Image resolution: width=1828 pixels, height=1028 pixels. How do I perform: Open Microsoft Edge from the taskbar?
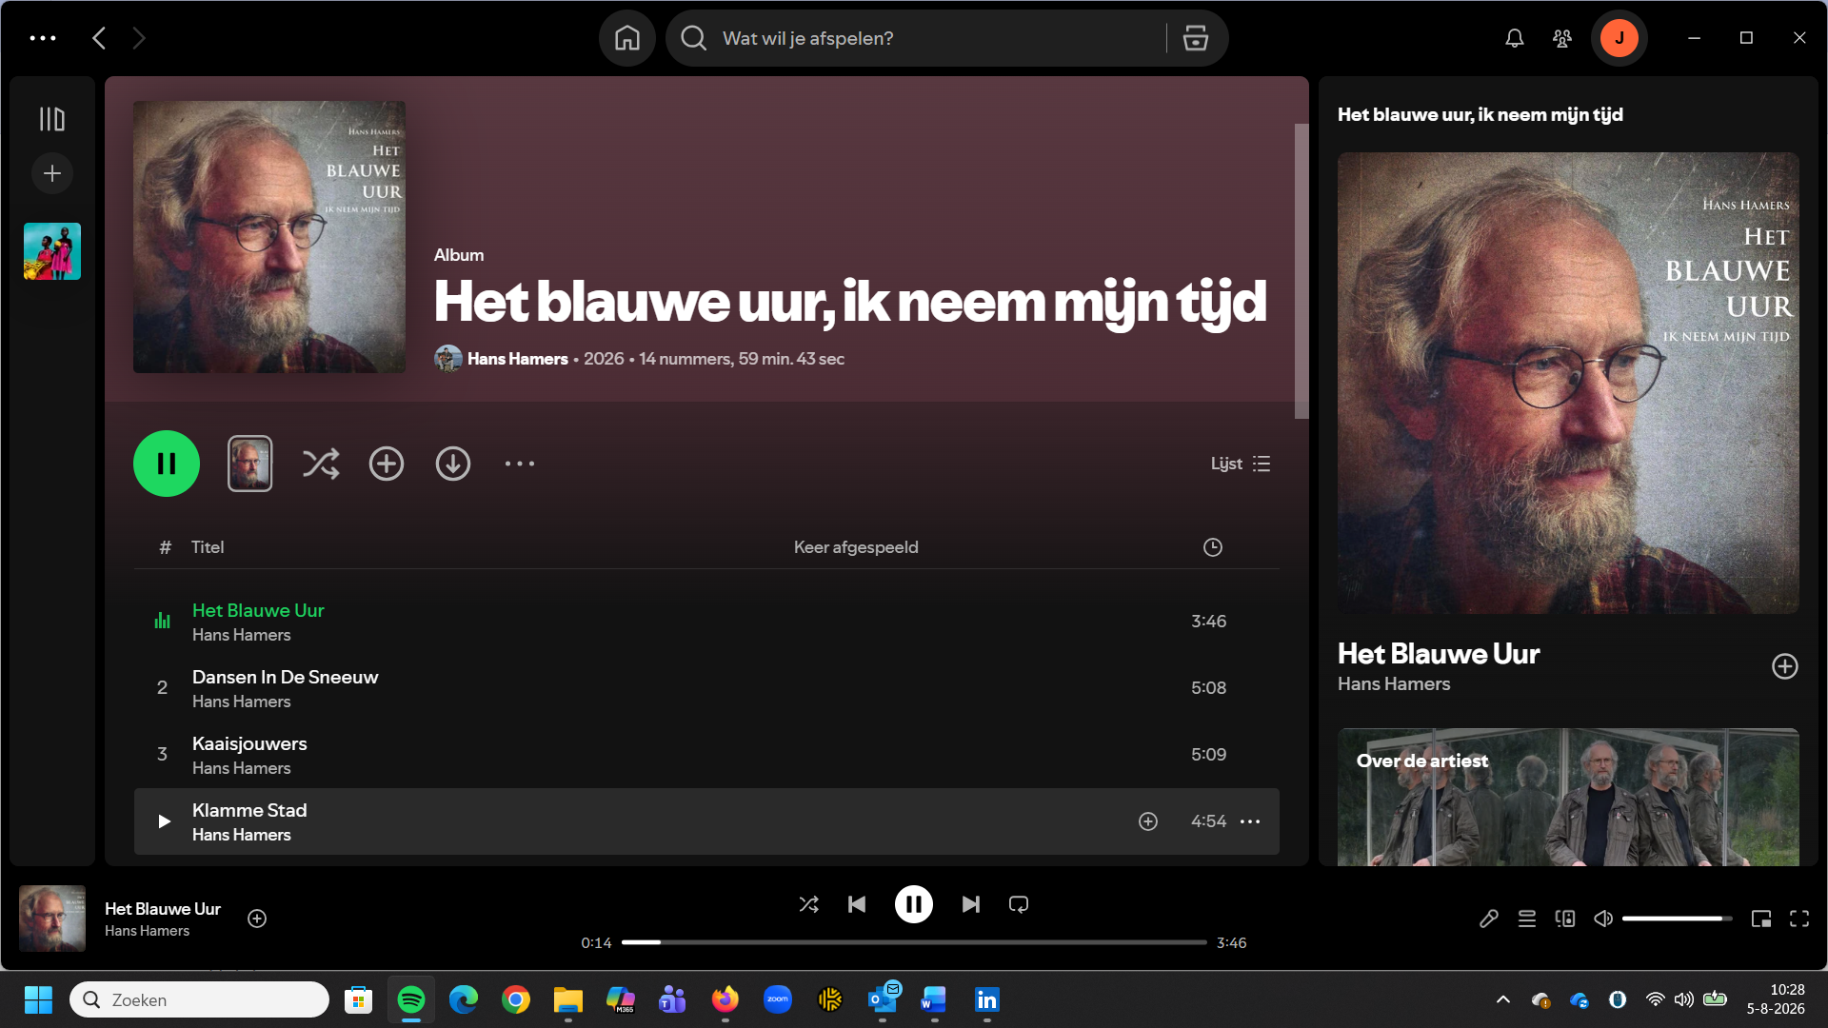[x=464, y=999]
